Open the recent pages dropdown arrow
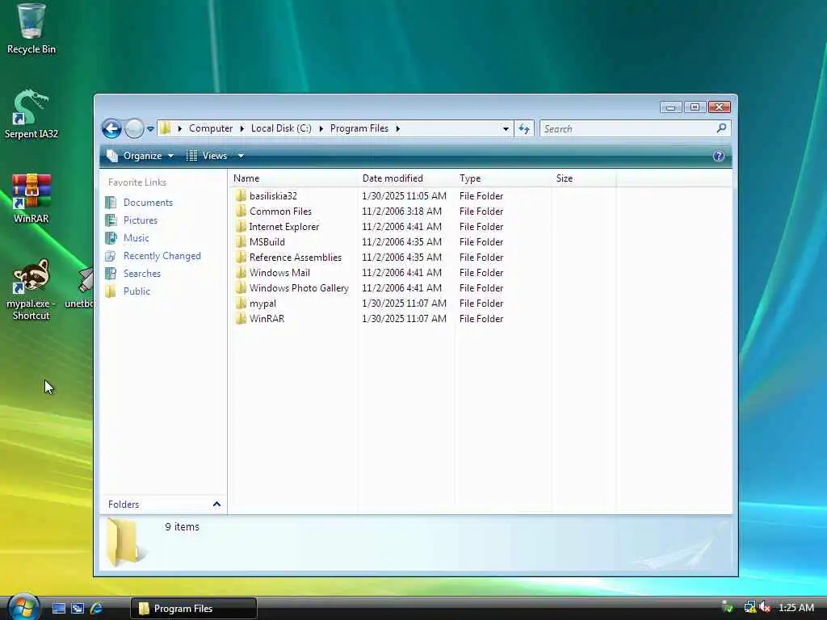Image resolution: width=827 pixels, height=620 pixels. (x=150, y=128)
